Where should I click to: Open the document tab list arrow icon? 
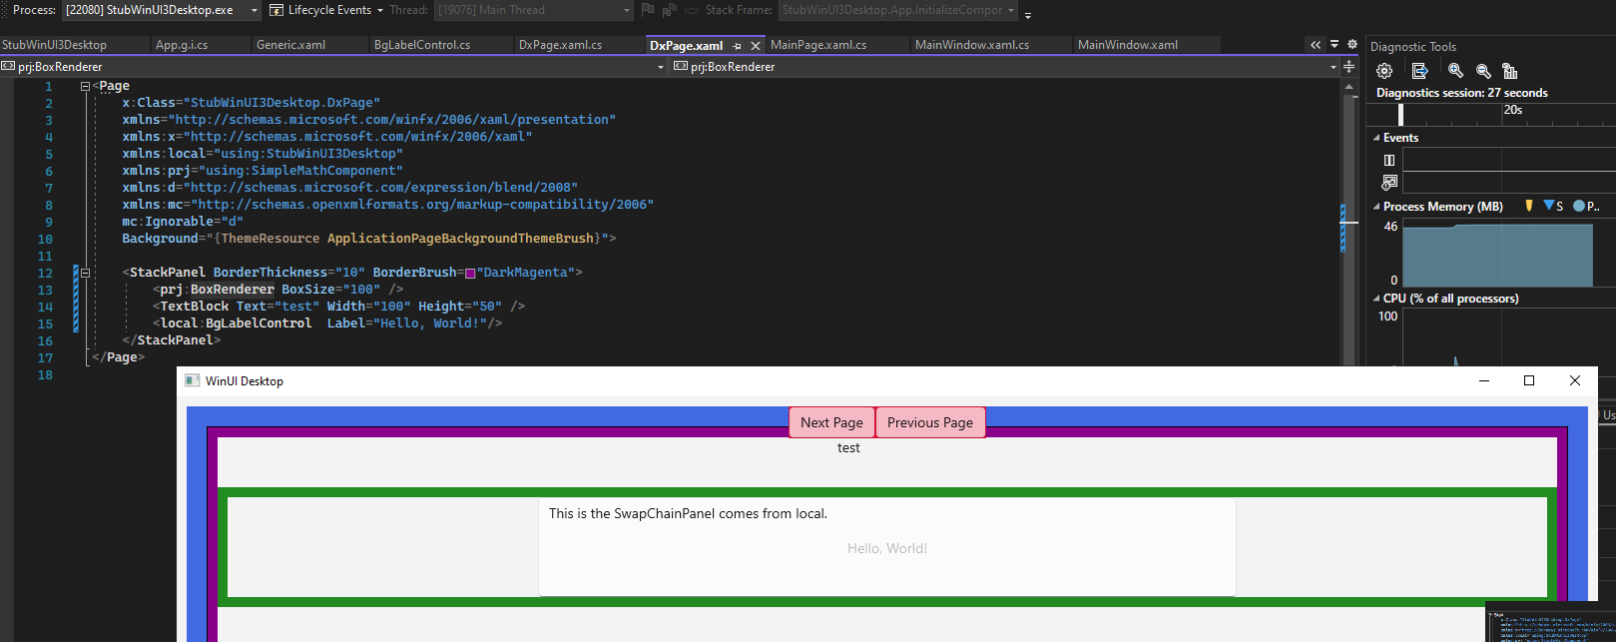click(1335, 45)
